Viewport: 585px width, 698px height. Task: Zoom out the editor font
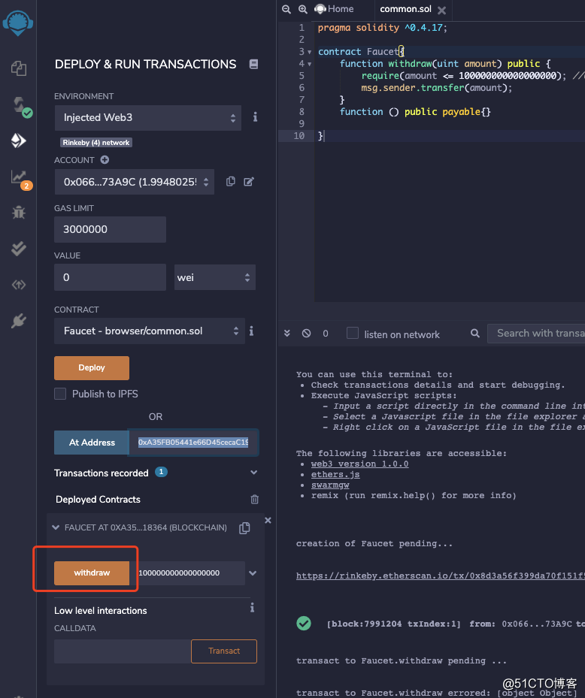(286, 9)
